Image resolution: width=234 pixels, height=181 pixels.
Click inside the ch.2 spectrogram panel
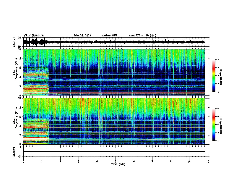click(114, 121)
